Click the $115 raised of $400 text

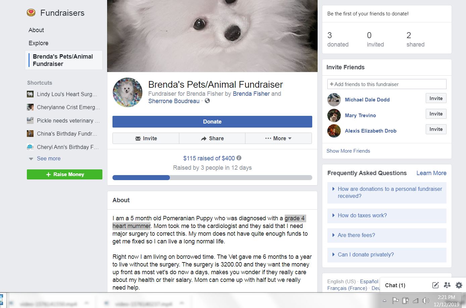click(x=209, y=158)
